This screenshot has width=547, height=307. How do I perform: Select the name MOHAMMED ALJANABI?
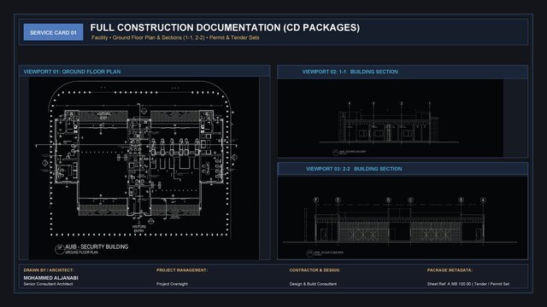pos(51,278)
